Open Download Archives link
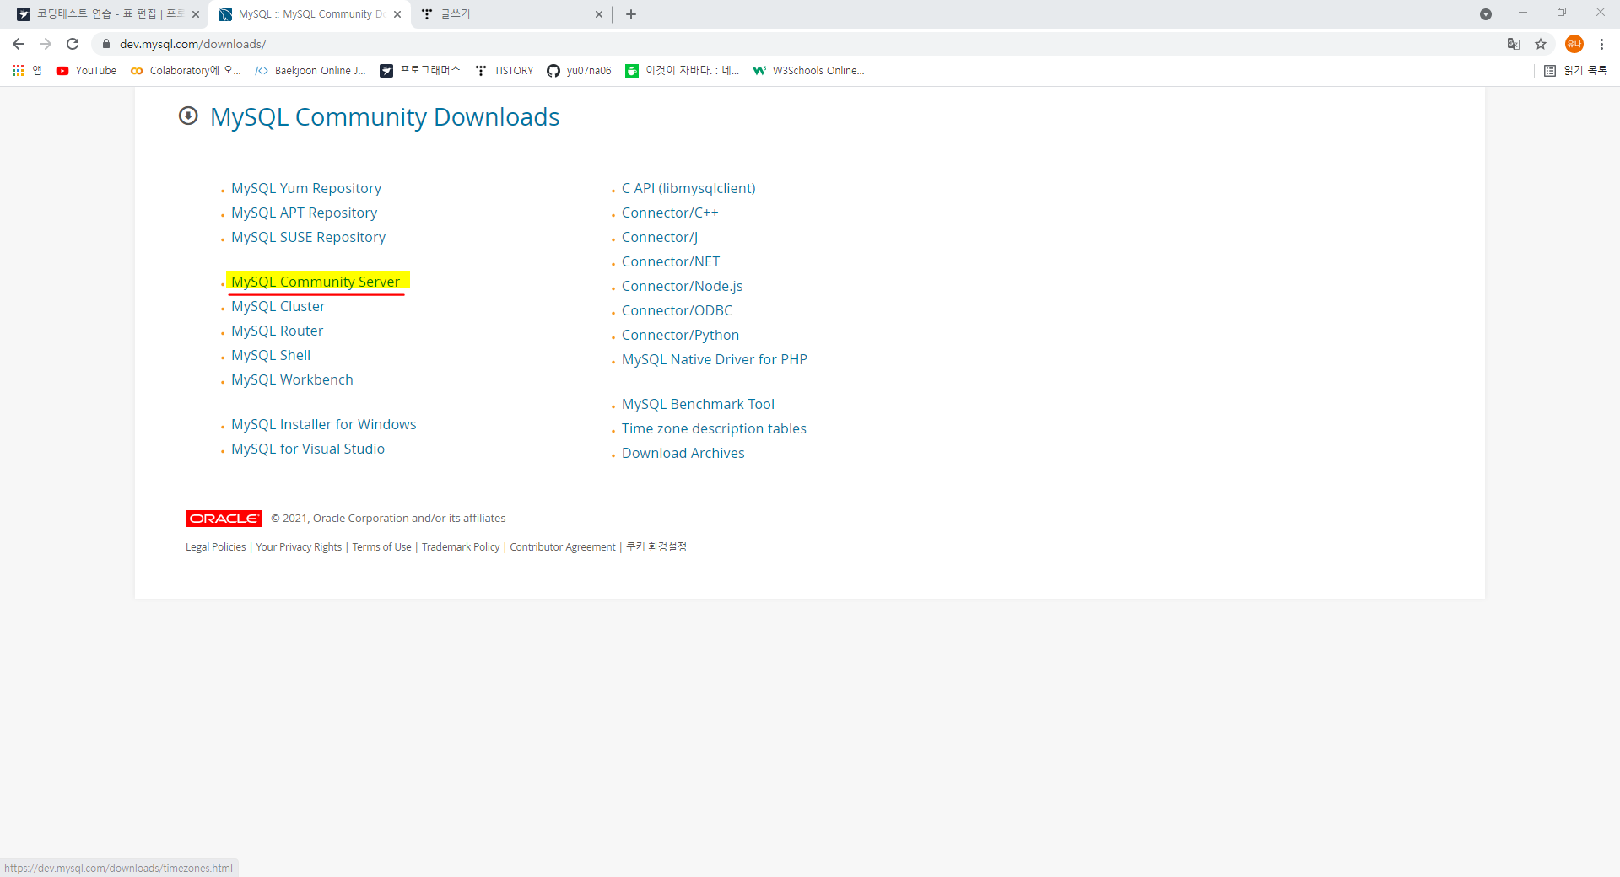This screenshot has height=877, width=1620. pos(683,453)
